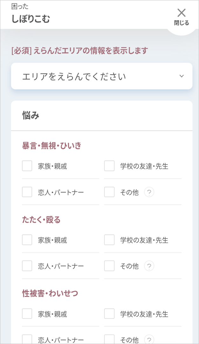Open the area selection dropdown

pos(102,76)
